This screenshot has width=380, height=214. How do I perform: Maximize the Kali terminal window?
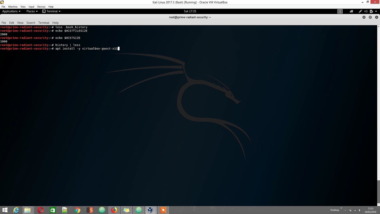(x=370, y=17)
